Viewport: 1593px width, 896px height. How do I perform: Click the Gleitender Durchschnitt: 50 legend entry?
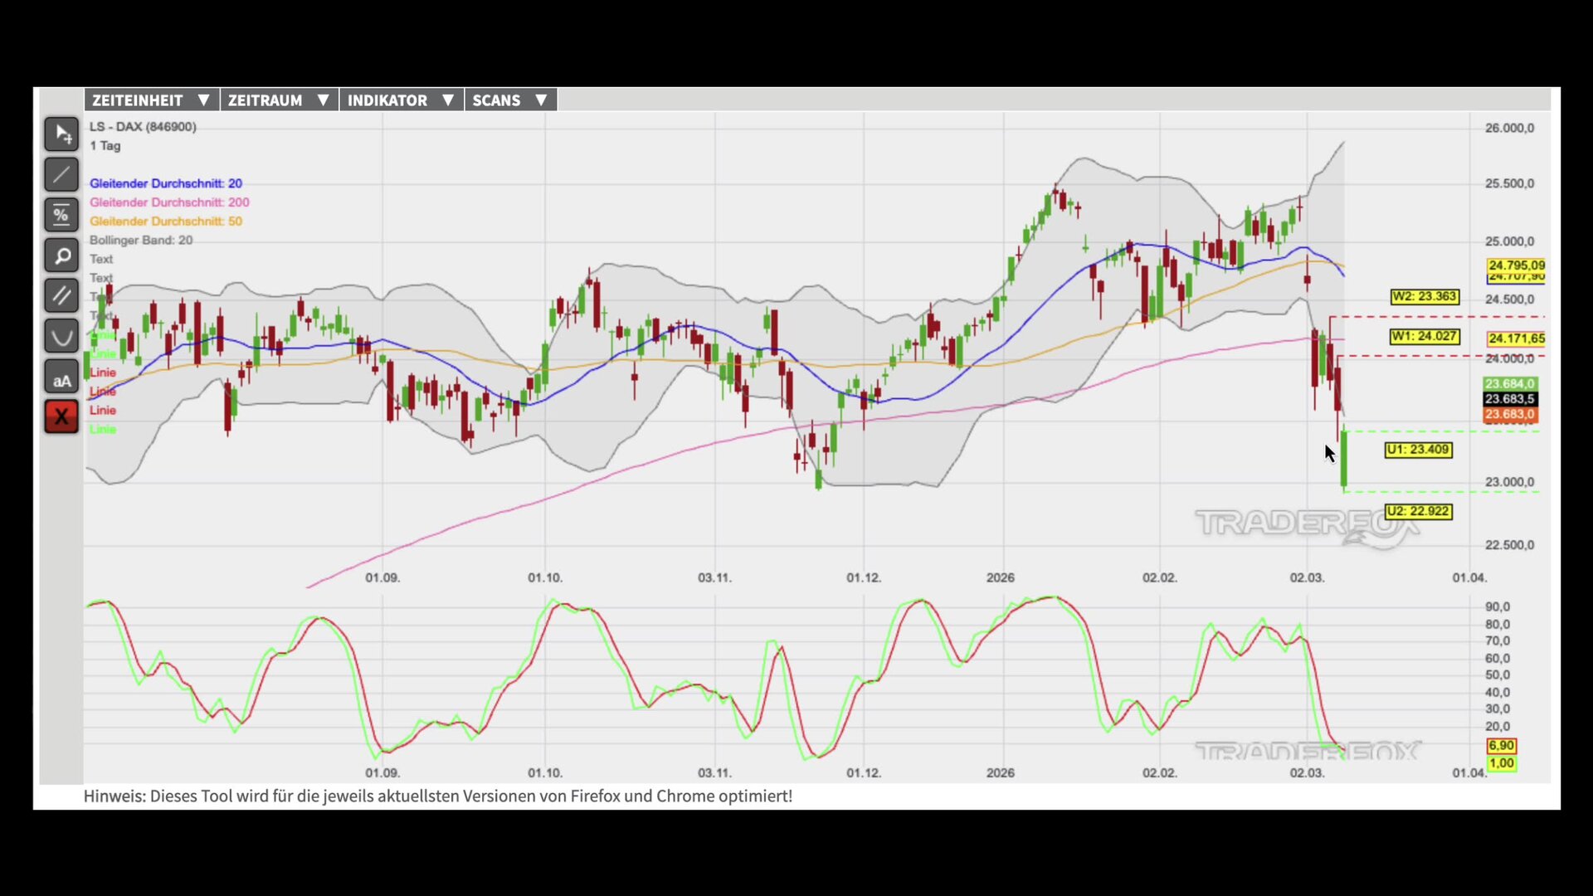(166, 222)
